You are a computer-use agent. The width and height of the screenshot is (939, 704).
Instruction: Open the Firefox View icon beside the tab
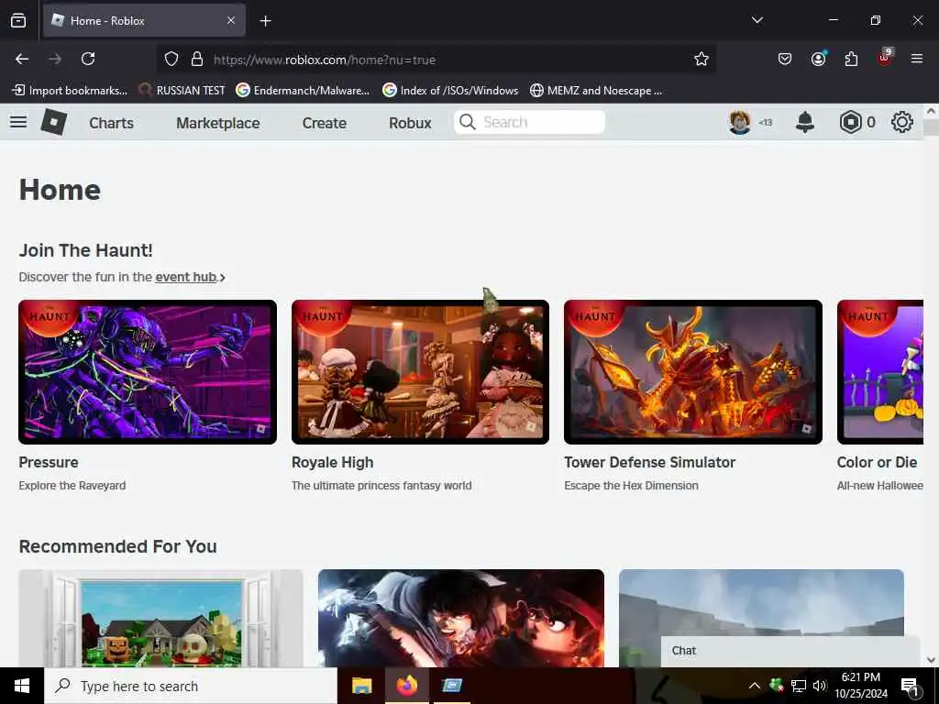coord(18,20)
